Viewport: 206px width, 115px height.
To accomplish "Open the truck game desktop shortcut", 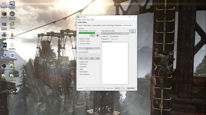I will pyautogui.click(x=4, y=35).
